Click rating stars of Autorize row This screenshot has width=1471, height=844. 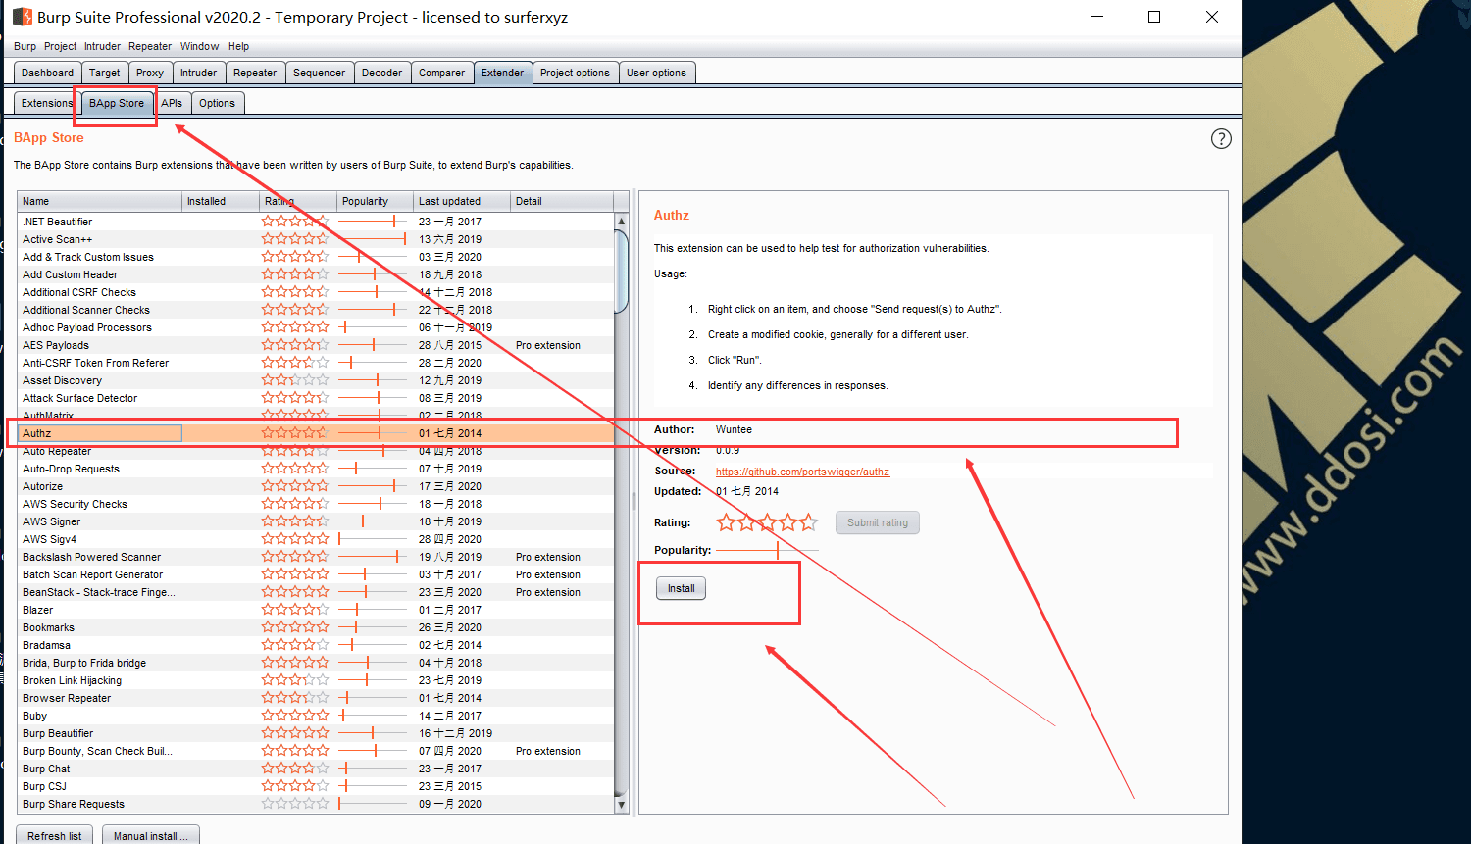295,486
